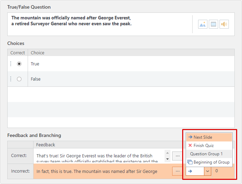
Task: Select Question Group 1 in the menu
Action: point(209,154)
